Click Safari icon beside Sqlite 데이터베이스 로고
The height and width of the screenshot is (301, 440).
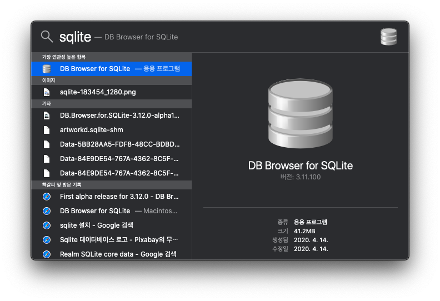pyautogui.click(x=47, y=240)
